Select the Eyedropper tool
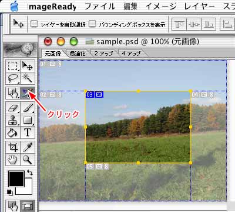Image resolution: width=235 pixels, height=212 pixels. (28, 147)
